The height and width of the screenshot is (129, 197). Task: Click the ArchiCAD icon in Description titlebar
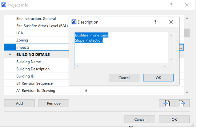coord(74,22)
